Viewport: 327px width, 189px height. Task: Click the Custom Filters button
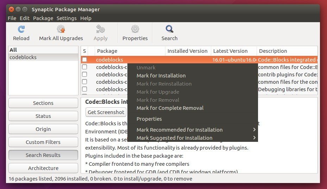(43, 142)
